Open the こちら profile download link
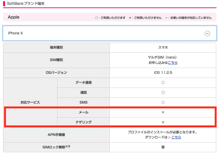219x154 pixels. click(x=176, y=137)
